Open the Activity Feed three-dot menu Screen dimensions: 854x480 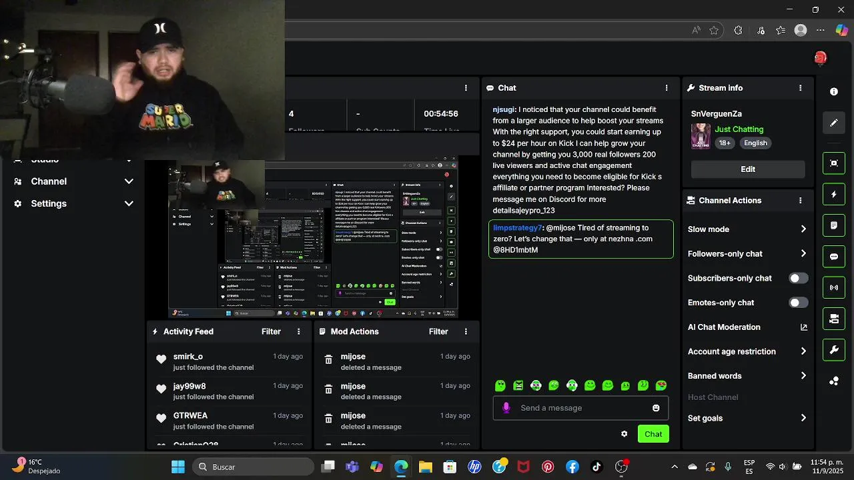tap(299, 331)
